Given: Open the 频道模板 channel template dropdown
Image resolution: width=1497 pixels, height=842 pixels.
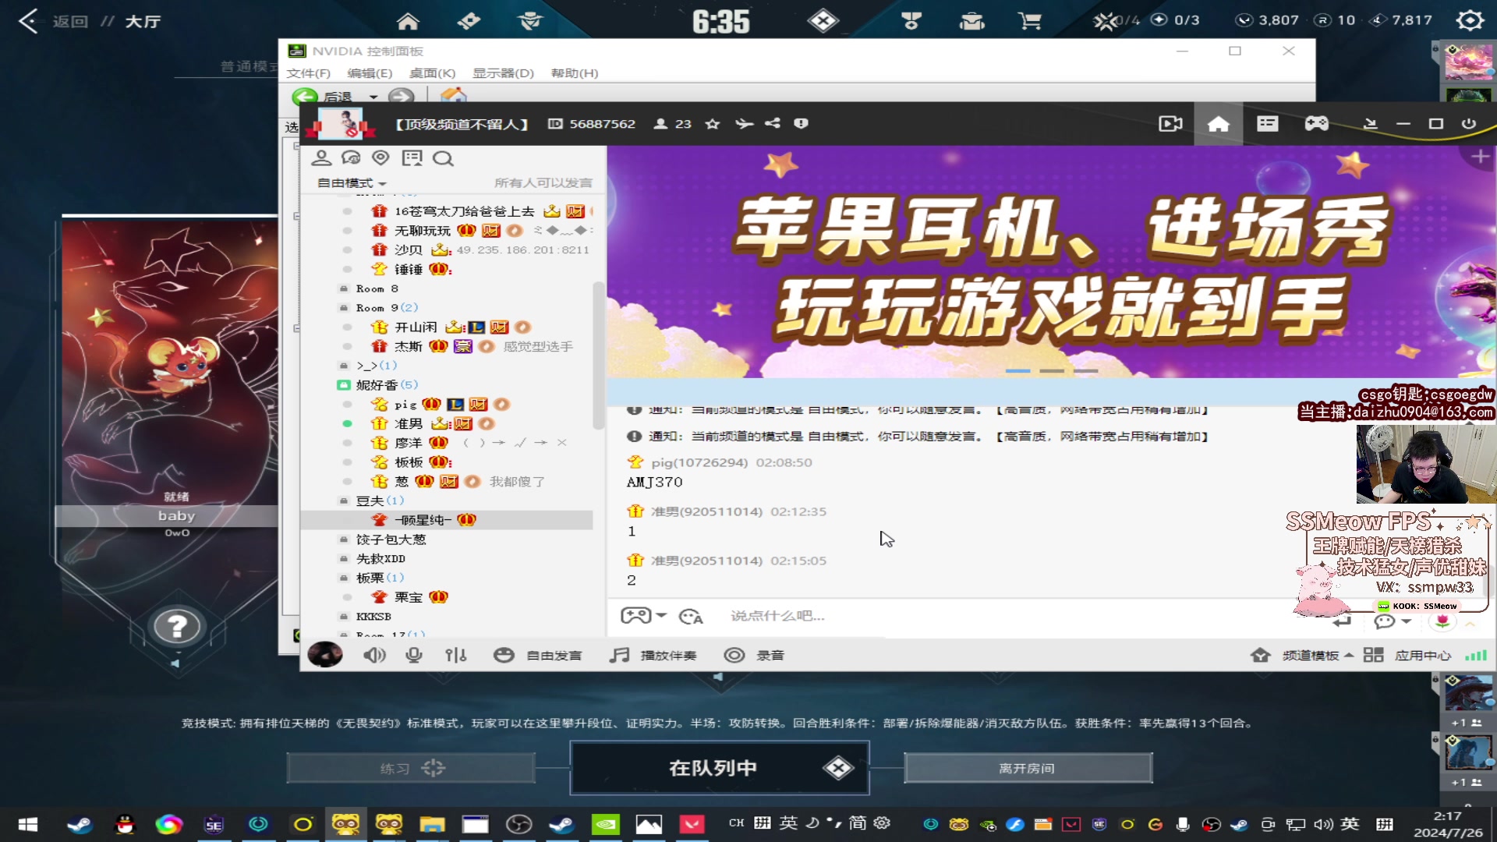Looking at the screenshot, I should 1317,656.
